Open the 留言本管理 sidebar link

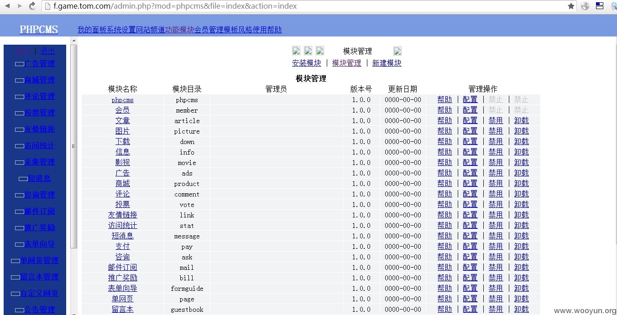pyautogui.click(x=39, y=277)
